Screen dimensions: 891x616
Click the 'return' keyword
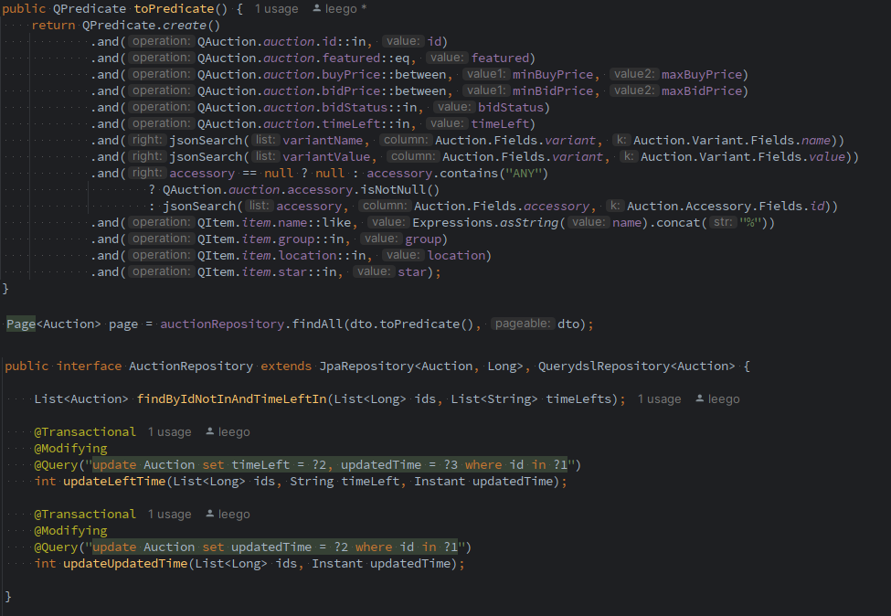point(53,26)
